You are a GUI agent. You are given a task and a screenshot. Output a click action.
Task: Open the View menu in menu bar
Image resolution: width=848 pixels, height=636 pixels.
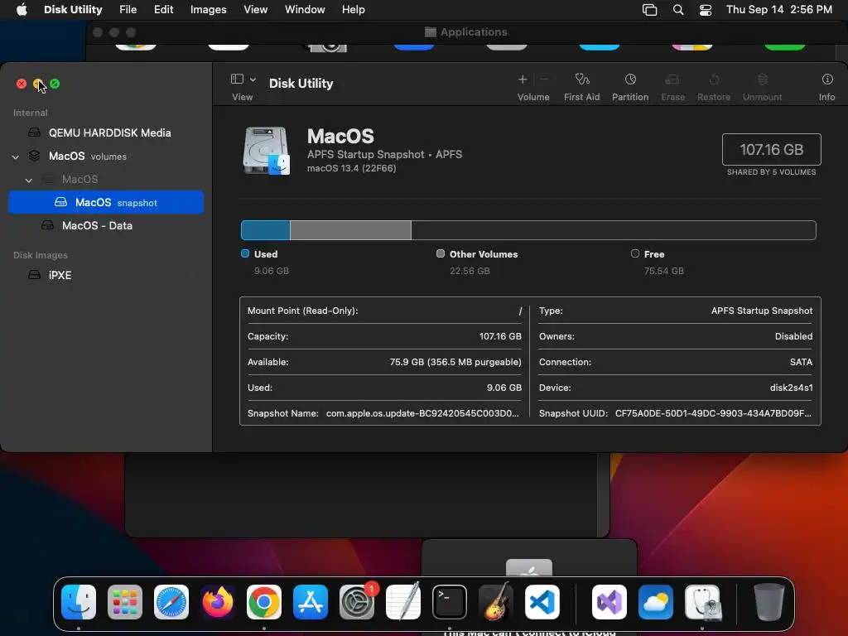[x=255, y=10]
